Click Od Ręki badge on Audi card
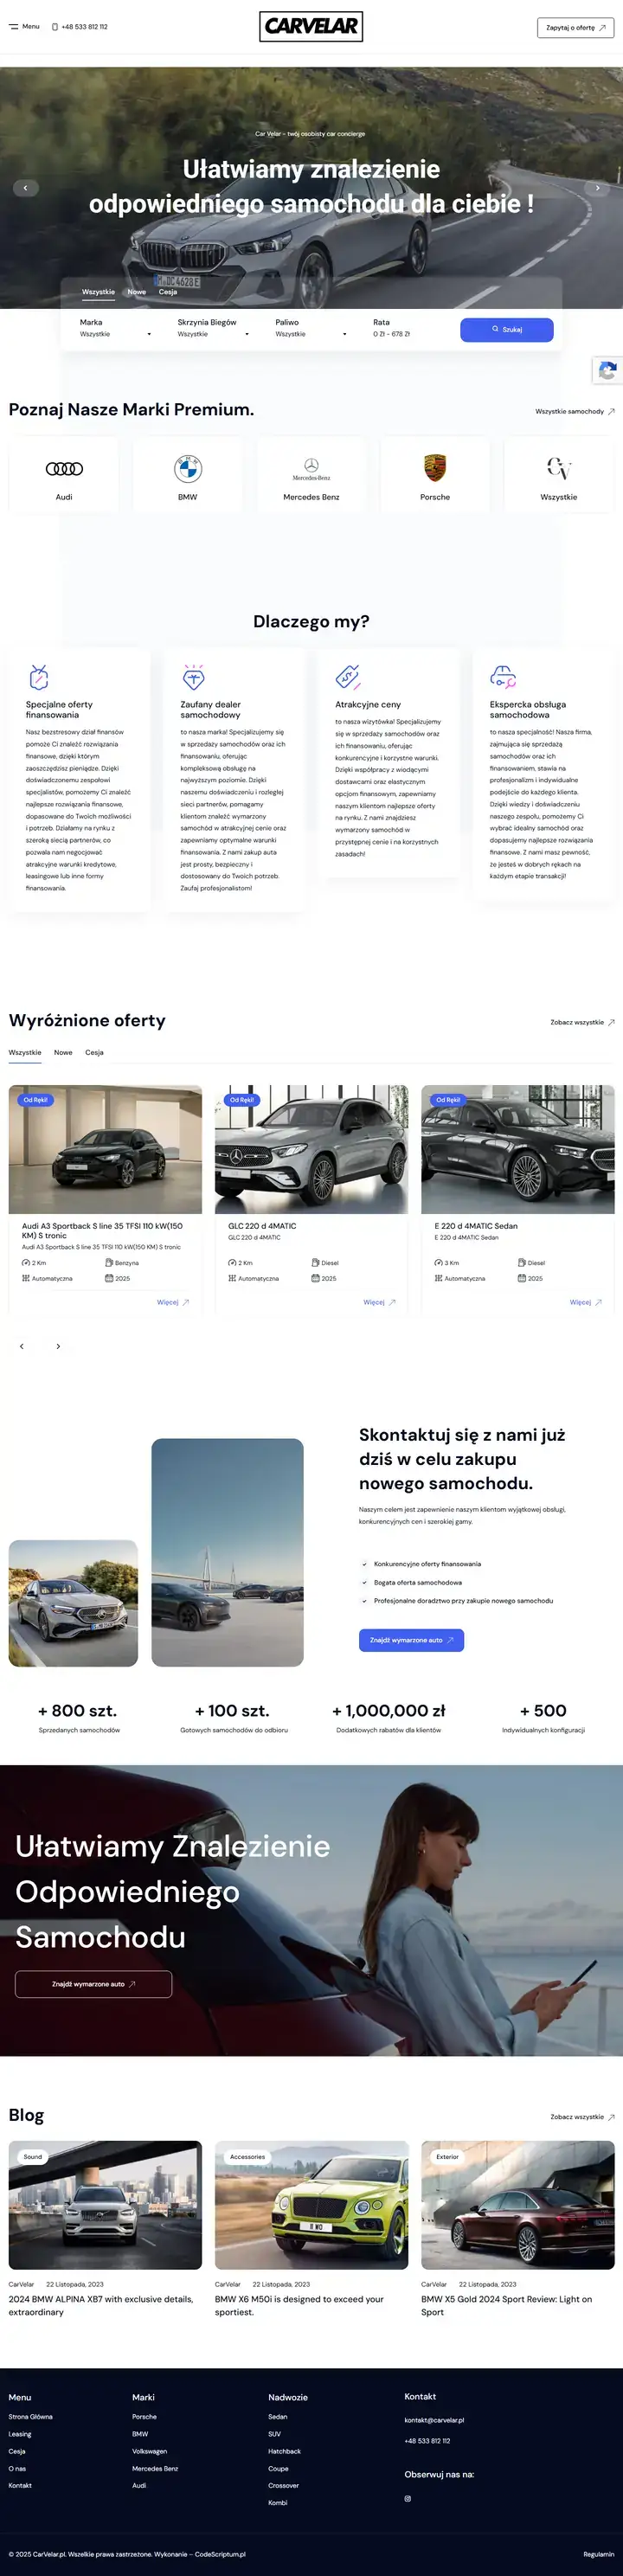Viewport: 623px width, 2576px height. 35,1099
